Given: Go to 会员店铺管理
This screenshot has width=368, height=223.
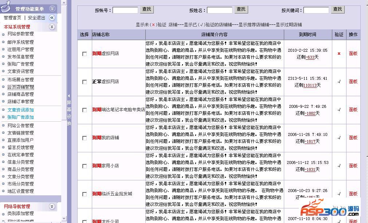Looking at the screenshot, I should (x=20, y=87).
